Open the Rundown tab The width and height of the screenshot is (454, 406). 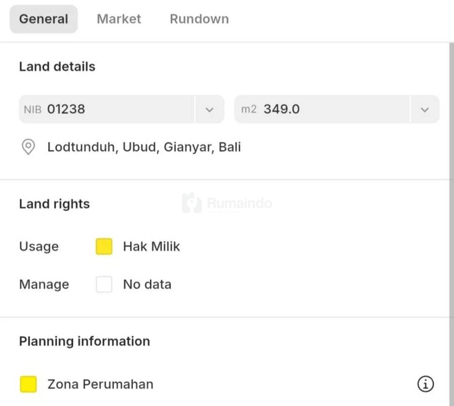point(199,19)
